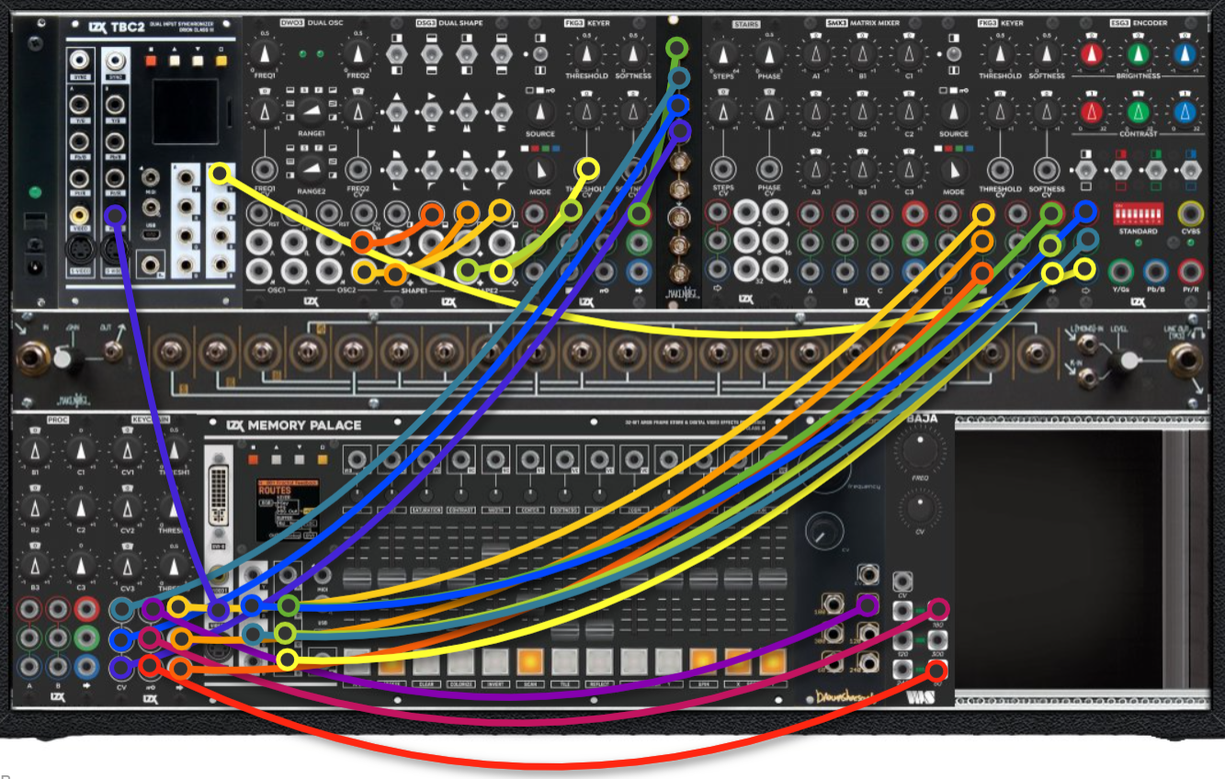Turn the FREQ2 knob on Dual Osc
1225x779 pixels.
click(x=357, y=55)
